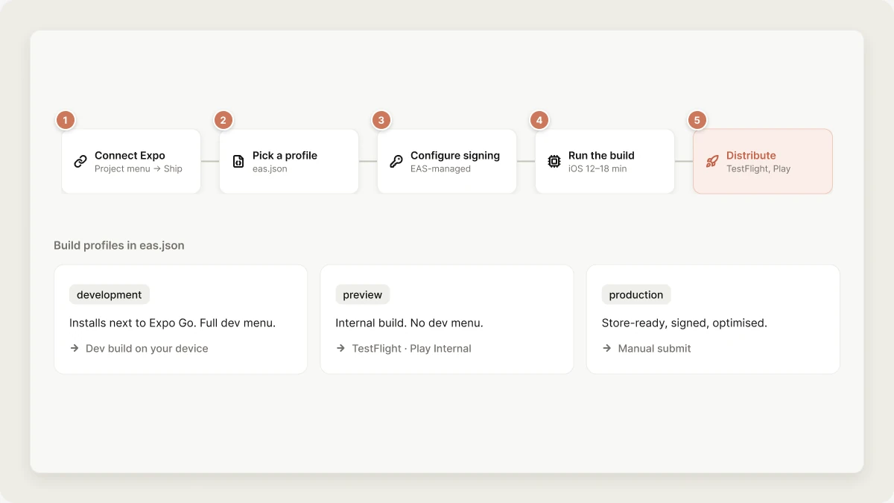Select the 'Run the build' step title
The height and width of the screenshot is (503, 894).
(601, 156)
